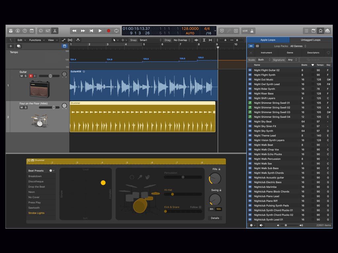
Task: Mute the Guitar track
Action: point(21,76)
